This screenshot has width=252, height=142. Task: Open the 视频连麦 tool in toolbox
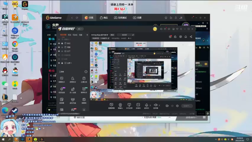[x=62, y=90]
